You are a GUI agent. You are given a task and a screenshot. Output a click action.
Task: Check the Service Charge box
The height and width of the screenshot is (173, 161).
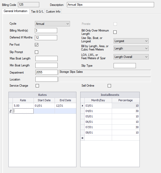(x=37, y=86)
